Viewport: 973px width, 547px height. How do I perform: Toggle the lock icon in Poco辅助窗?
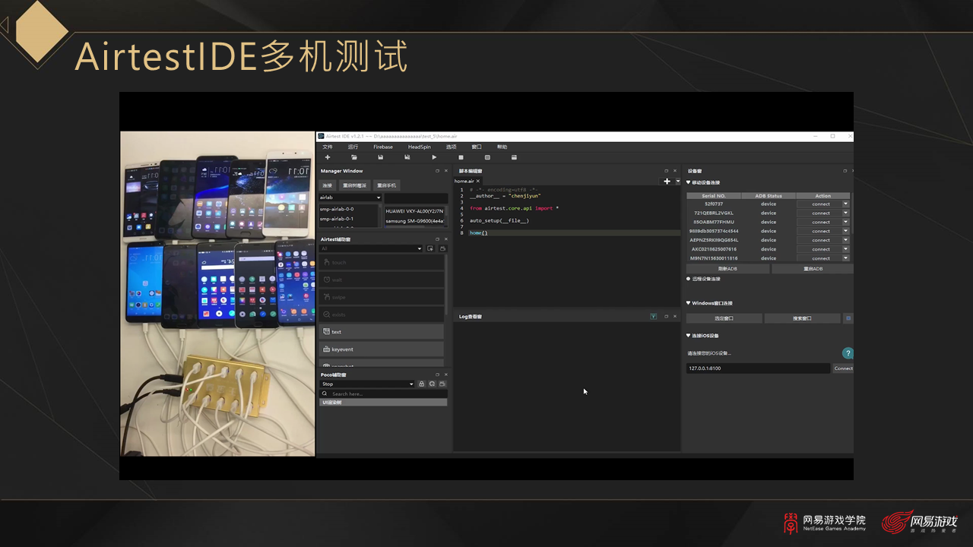pos(422,384)
